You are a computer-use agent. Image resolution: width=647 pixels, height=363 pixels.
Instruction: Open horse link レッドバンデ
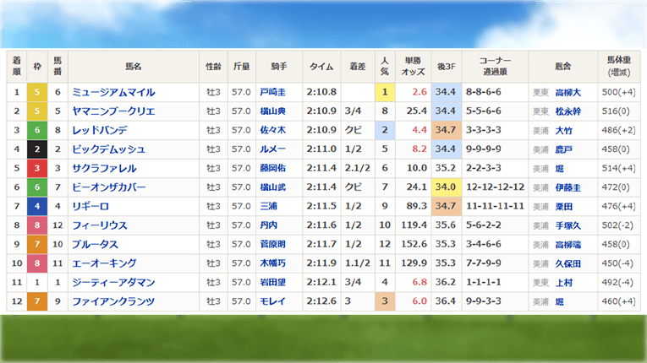[100, 130]
